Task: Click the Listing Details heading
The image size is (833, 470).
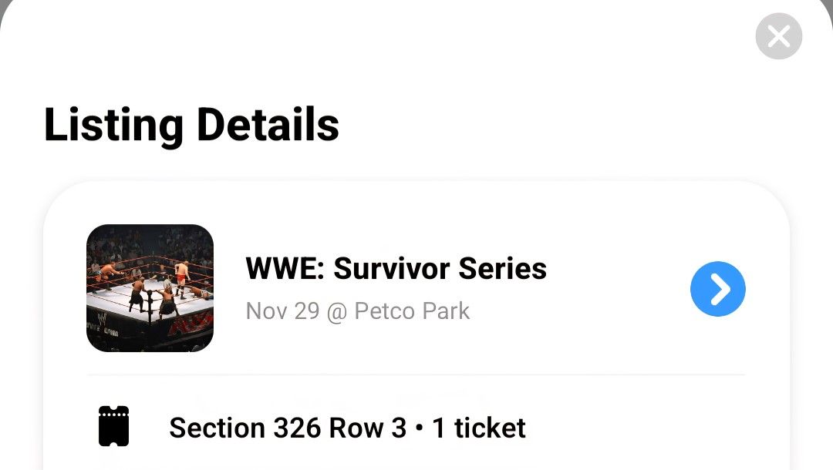Action: pos(191,124)
